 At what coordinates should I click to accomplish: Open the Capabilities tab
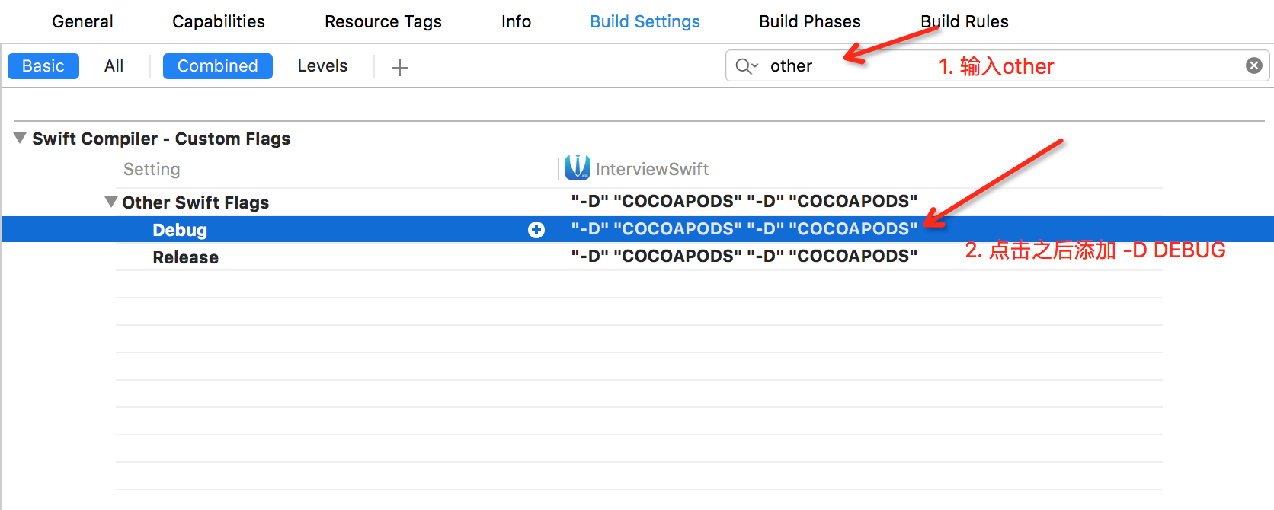(219, 21)
